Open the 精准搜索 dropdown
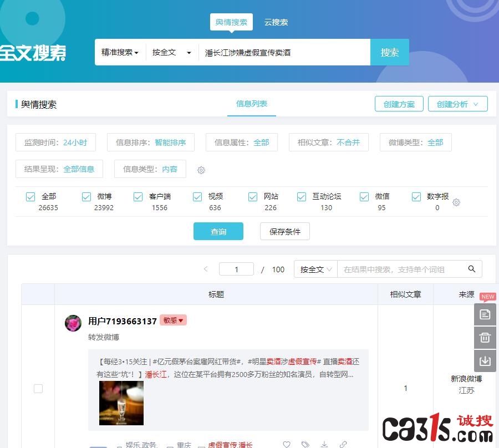This screenshot has width=499, height=448. (x=120, y=52)
